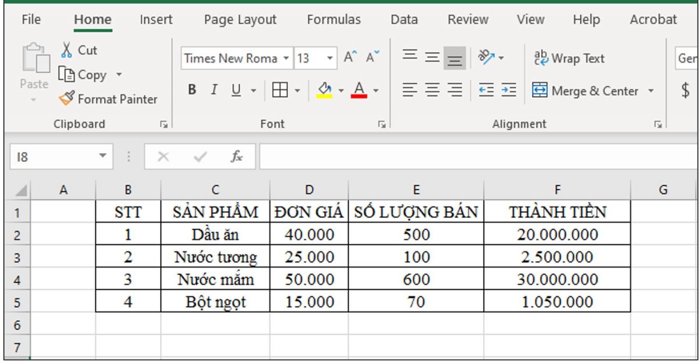Open the Font settings dialog launcher

click(x=382, y=124)
